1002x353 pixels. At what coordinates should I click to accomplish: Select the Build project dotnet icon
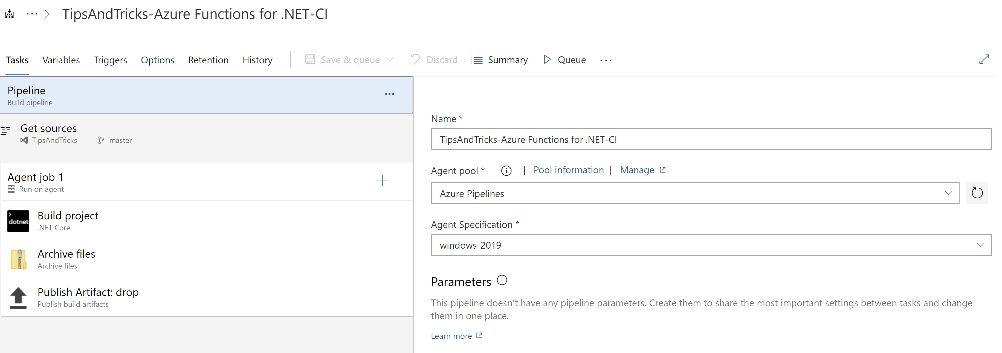coord(18,221)
